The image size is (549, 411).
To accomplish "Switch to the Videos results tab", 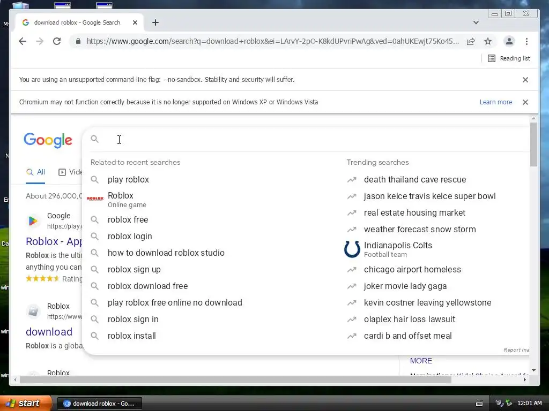I will [x=70, y=172].
